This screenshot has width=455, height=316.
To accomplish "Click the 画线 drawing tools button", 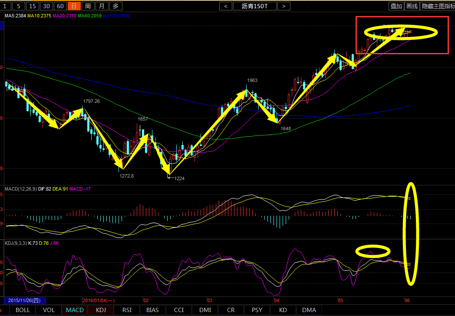I will (x=412, y=6).
